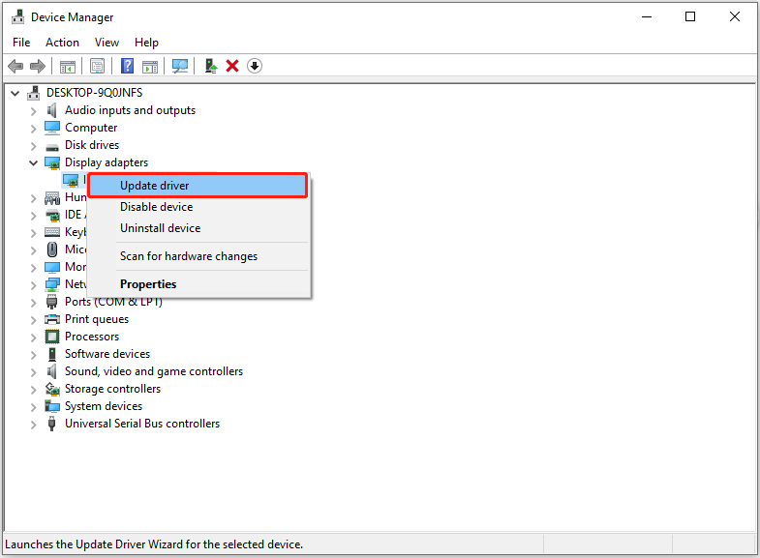Open the Action menu
The height and width of the screenshot is (558, 760).
tap(62, 43)
